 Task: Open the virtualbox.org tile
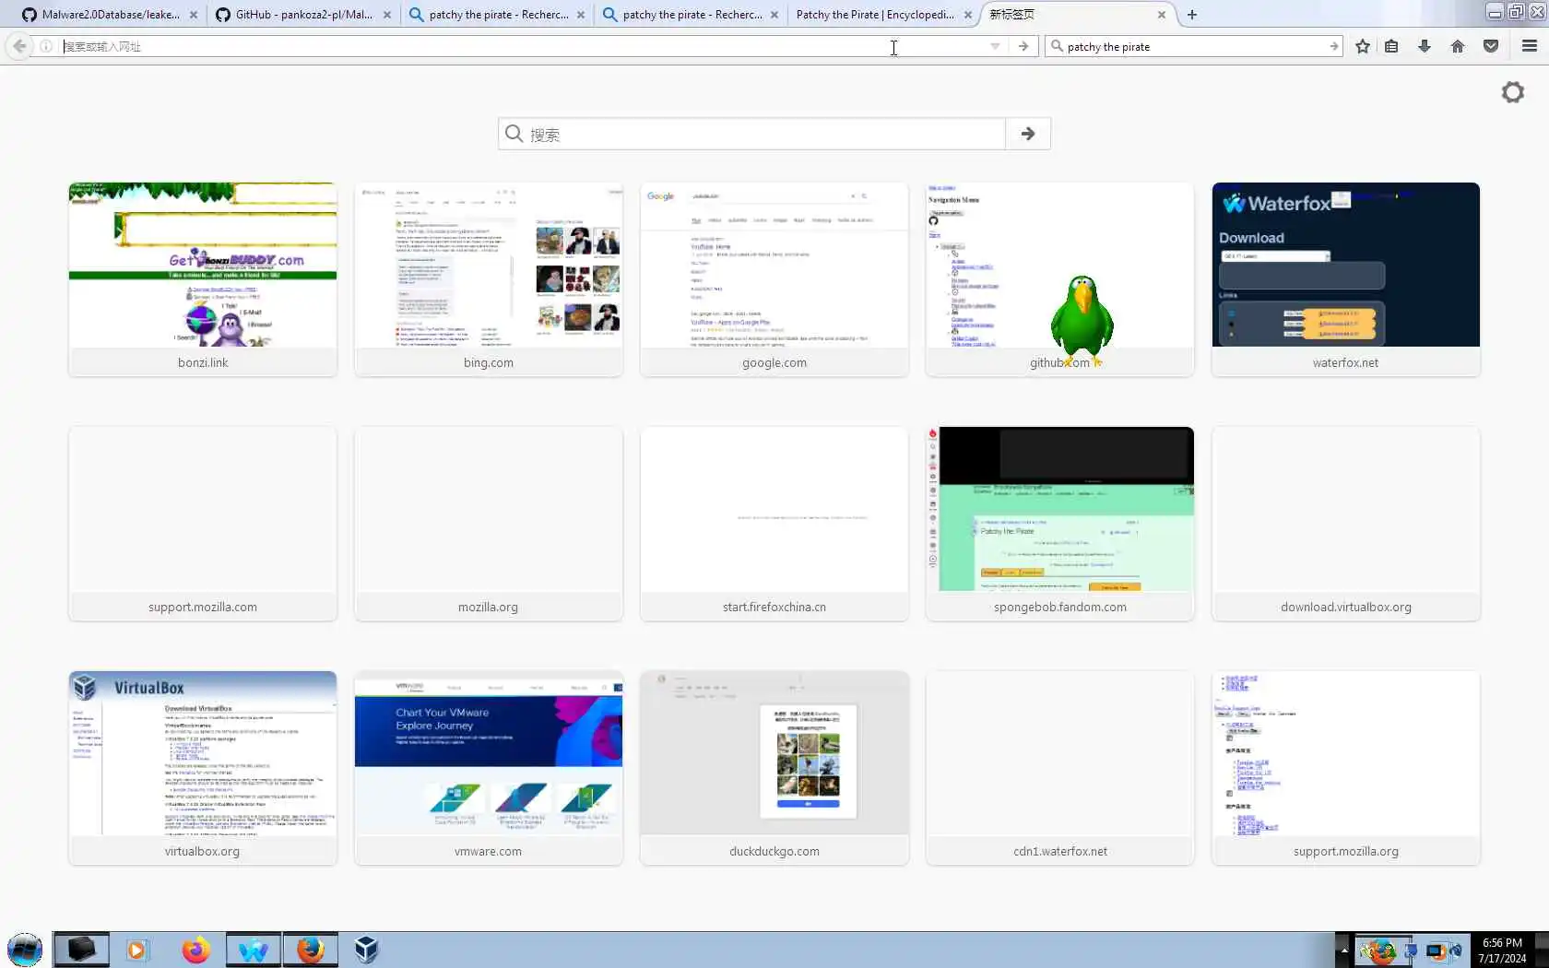(x=203, y=768)
